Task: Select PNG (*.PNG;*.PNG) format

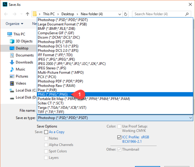Action: (115, 94)
